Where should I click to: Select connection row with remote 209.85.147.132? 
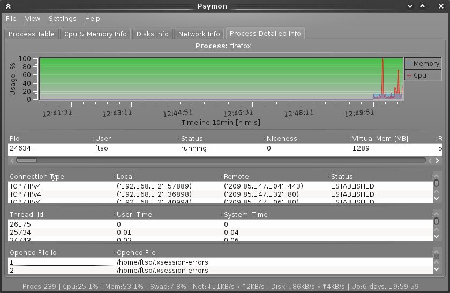point(220,194)
